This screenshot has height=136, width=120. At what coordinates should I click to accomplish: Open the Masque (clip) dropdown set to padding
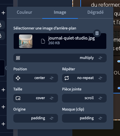click(x=84, y=118)
